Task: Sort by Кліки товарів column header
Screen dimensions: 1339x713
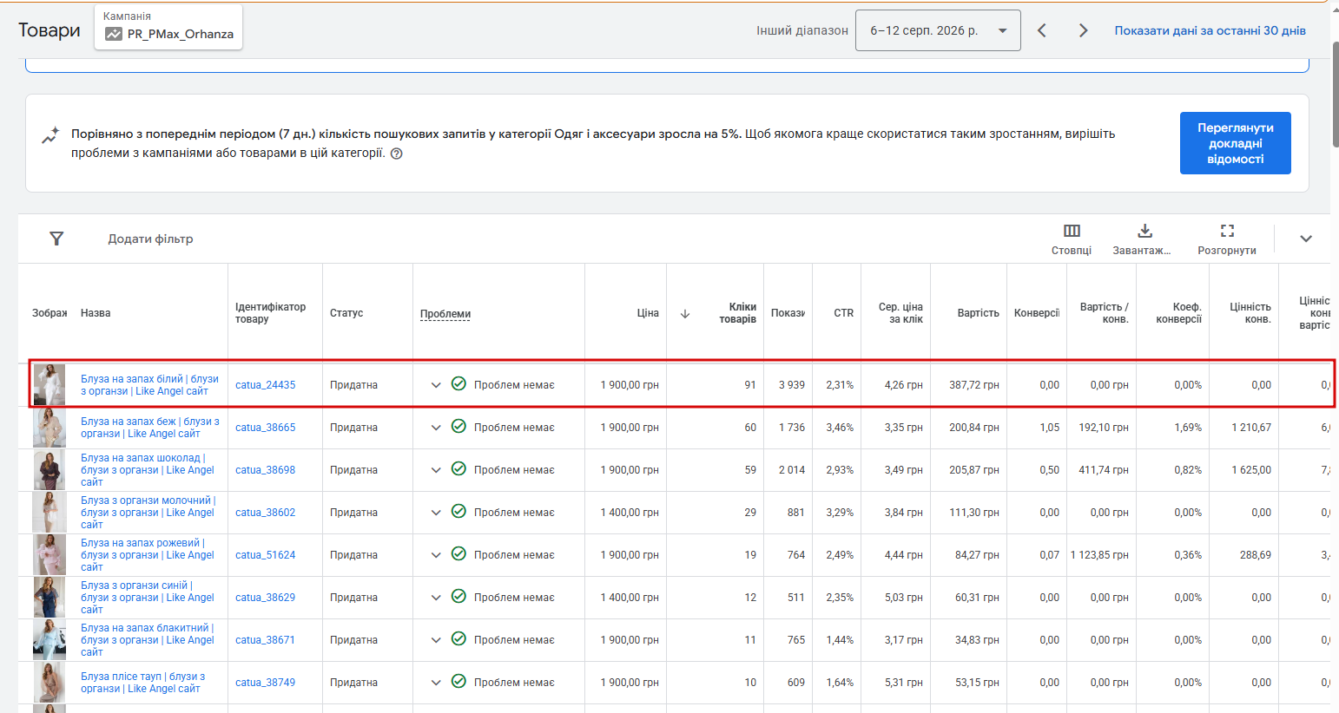Action: click(x=737, y=313)
